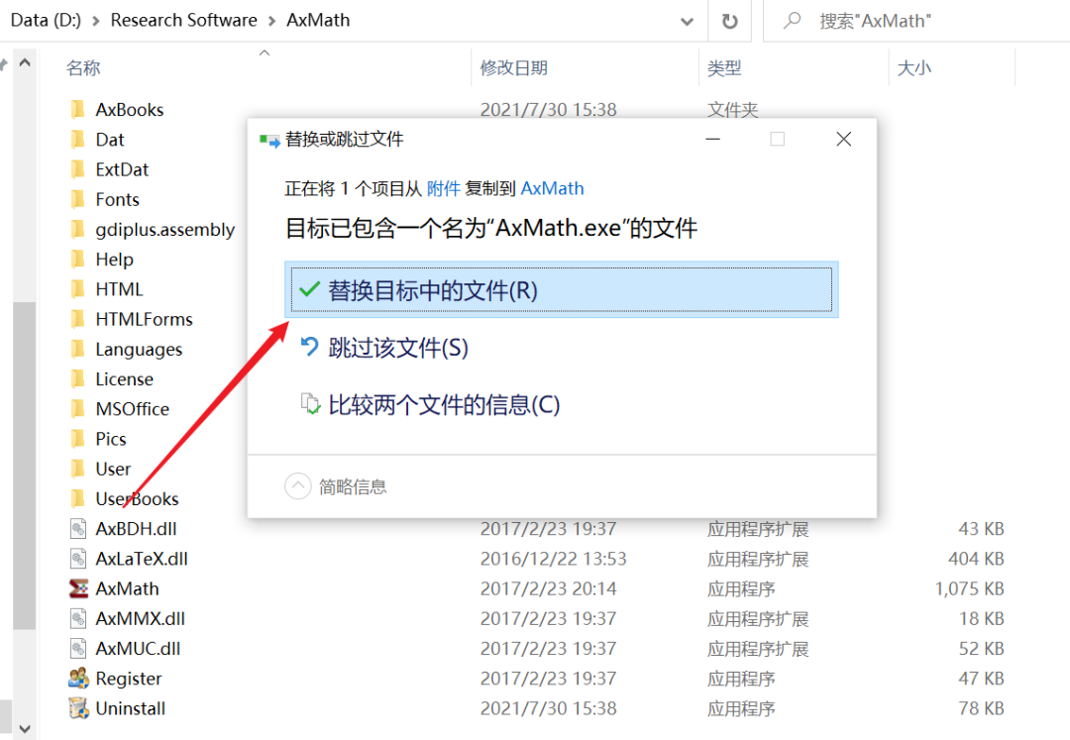Select the AxLaTeX.dll file name

coord(142,559)
